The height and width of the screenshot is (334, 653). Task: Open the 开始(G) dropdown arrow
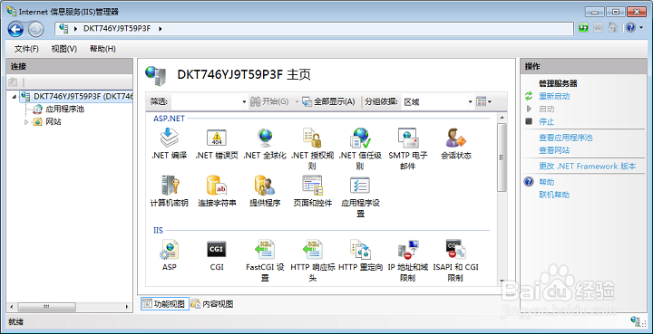pos(297,101)
